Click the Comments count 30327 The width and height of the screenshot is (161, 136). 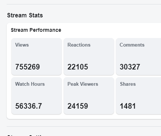click(130, 67)
